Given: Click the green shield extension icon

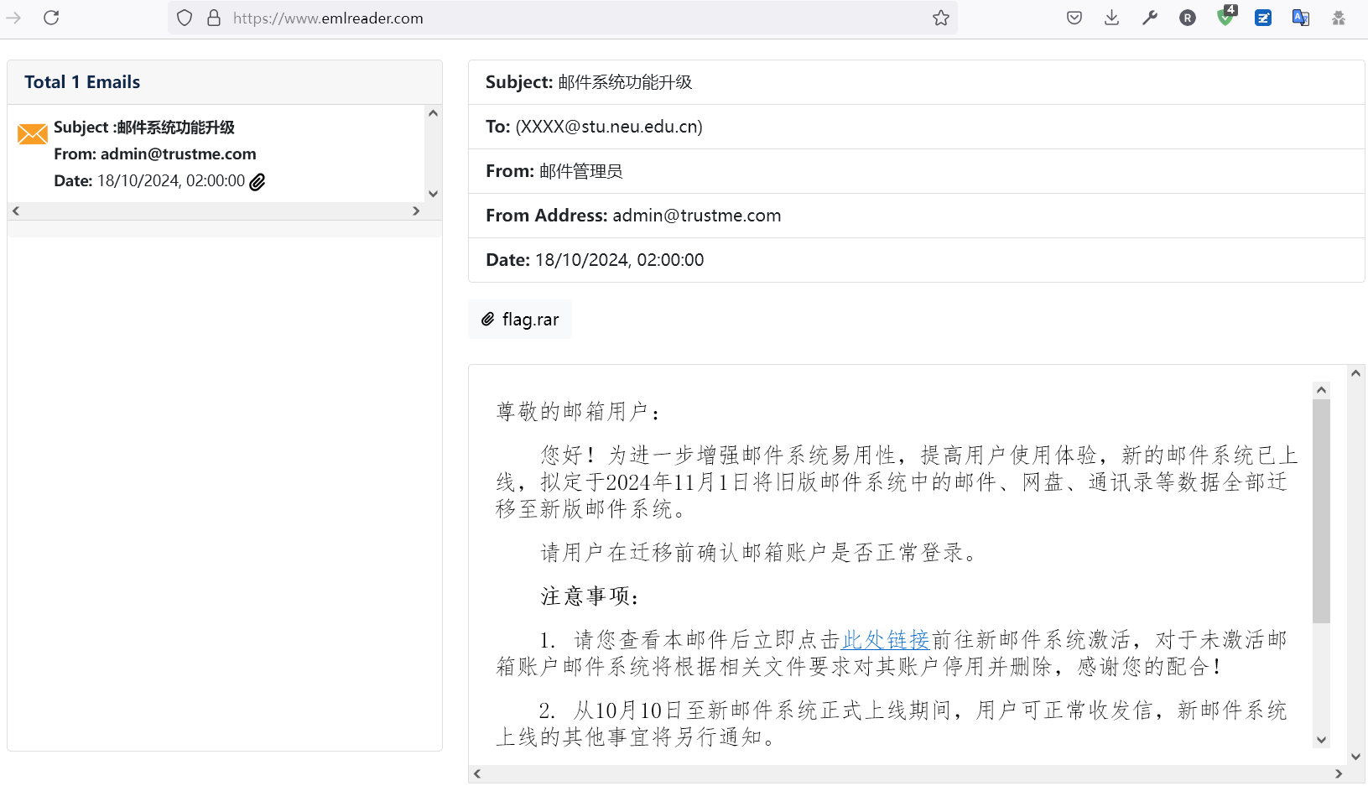Looking at the screenshot, I should [1225, 18].
